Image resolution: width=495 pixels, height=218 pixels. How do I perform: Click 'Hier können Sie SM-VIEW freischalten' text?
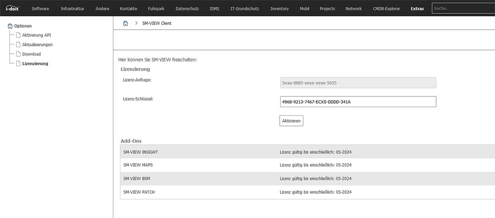[157, 59]
